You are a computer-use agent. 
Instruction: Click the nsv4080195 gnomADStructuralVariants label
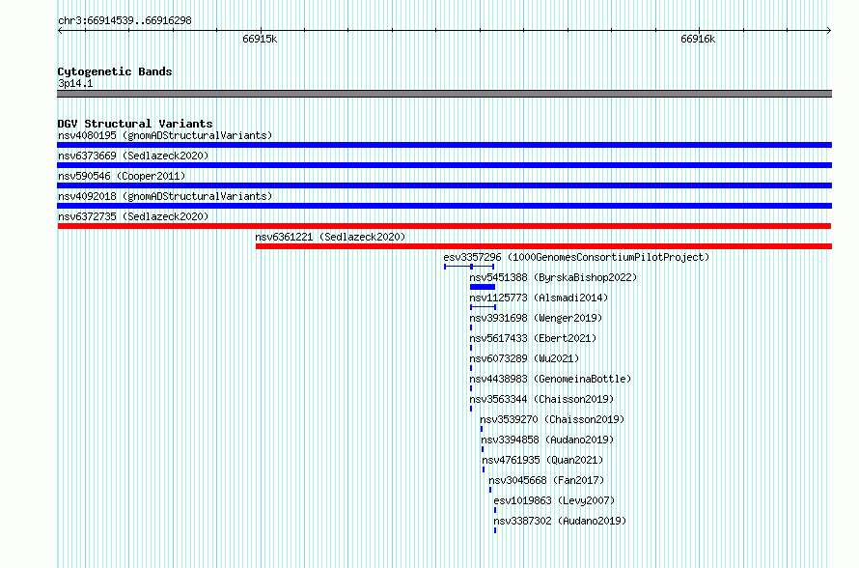point(165,135)
